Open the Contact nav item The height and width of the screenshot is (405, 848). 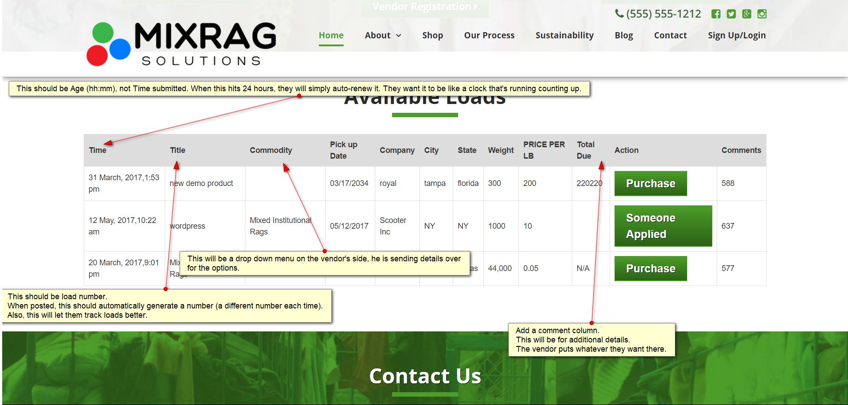(670, 35)
